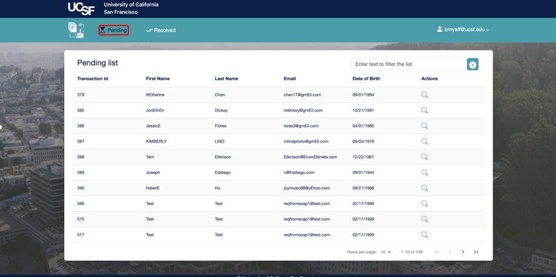Click the UCSF logo in header
The image size is (556, 277).
(x=81, y=9)
